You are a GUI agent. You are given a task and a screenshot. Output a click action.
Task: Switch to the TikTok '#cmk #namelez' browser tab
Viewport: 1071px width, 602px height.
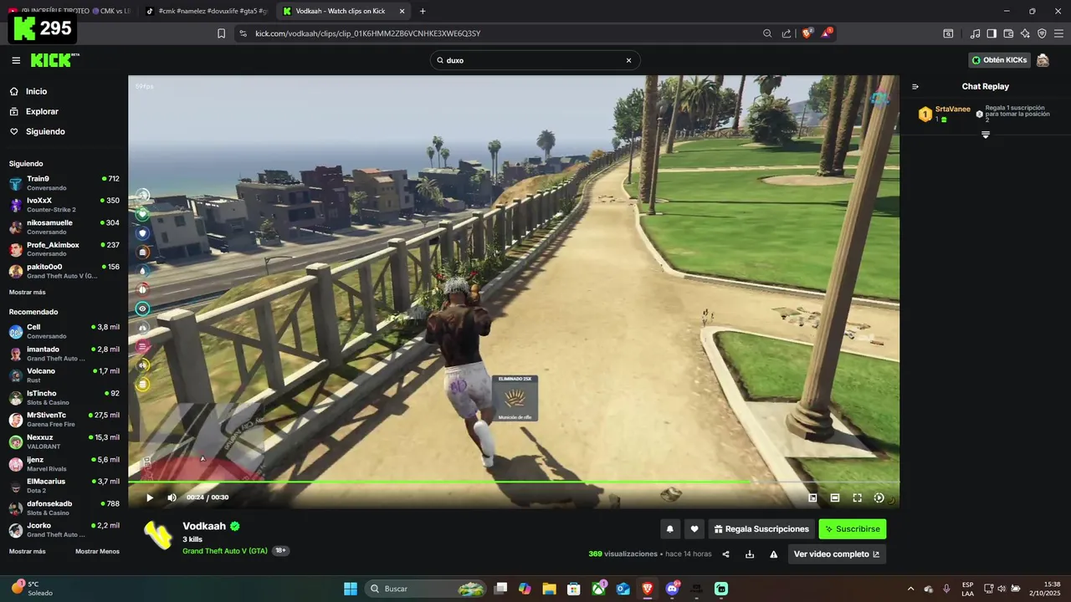[205, 11]
